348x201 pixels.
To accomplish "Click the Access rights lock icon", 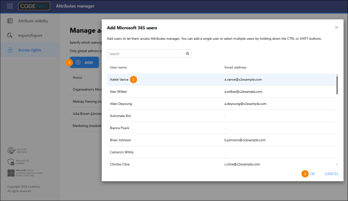I will [10, 50].
